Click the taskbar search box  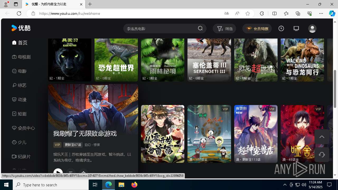[x=51, y=185]
